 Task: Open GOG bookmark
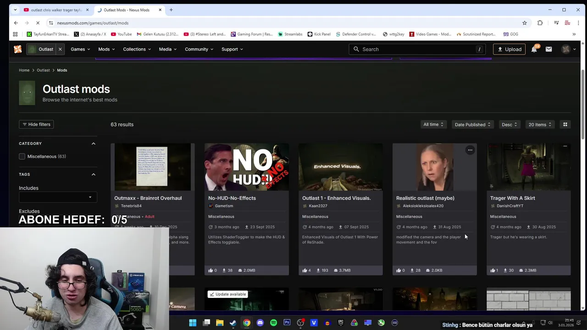[510, 34]
